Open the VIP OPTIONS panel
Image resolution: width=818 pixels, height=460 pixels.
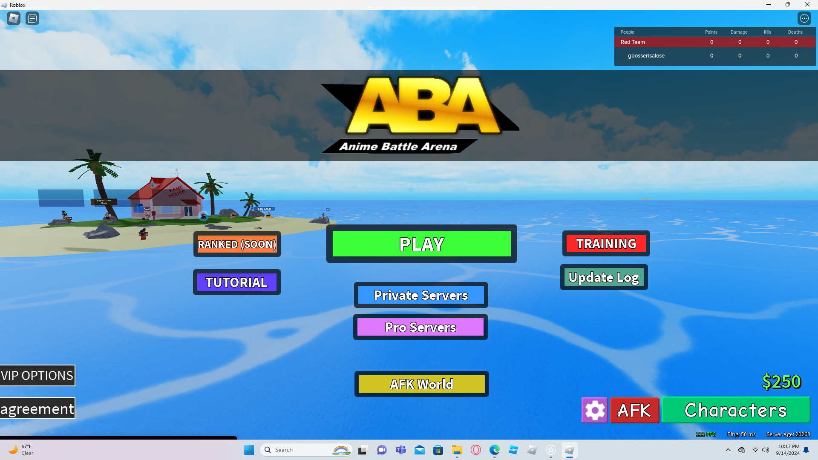click(37, 376)
